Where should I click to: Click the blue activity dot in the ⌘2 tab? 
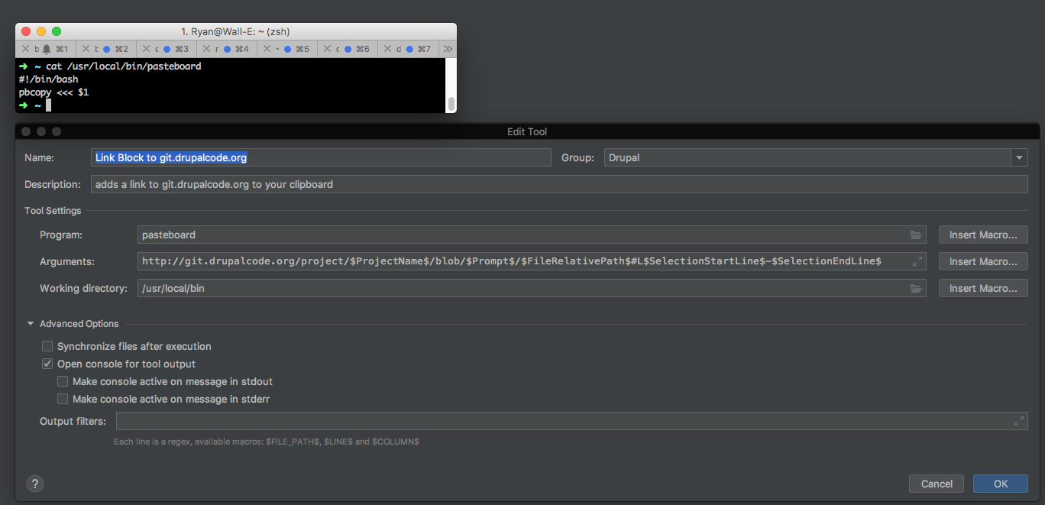(x=107, y=49)
